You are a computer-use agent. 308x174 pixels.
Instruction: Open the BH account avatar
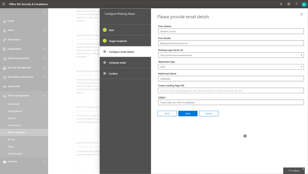coord(304,4)
